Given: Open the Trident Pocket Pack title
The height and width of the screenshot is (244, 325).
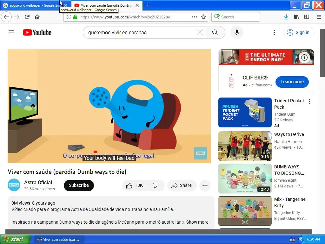Looking at the screenshot, I should (289, 104).
